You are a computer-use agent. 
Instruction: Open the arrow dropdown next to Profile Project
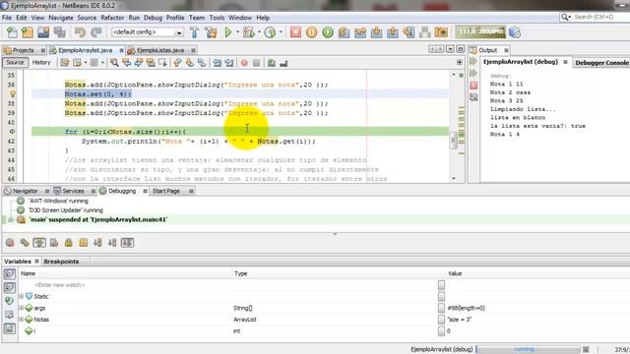click(281, 32)
